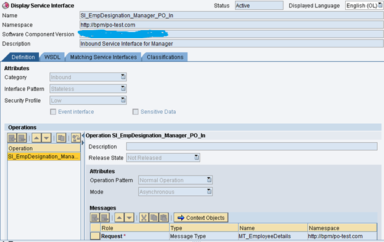Click delete operation line icon in Operations toolbar
Viewport: 384px width, 242px height.
point(22,138)
